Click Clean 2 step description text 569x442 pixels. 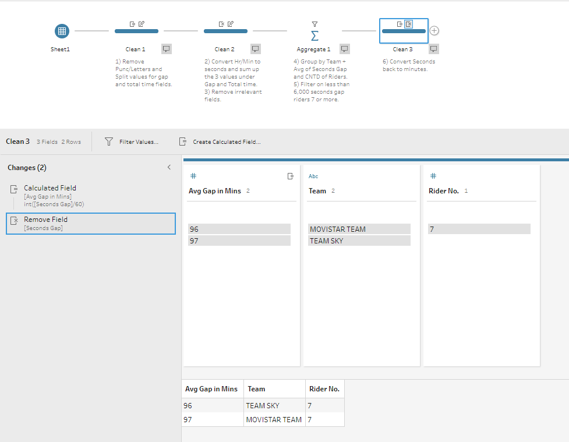pos(233,80)
